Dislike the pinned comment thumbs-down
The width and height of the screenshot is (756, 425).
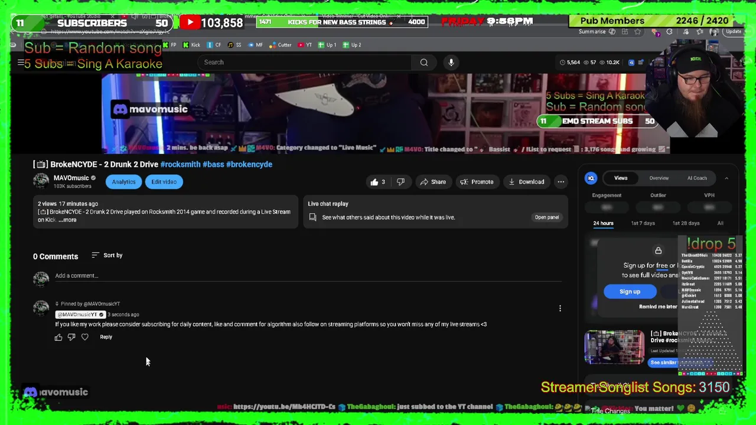pyautogui.click(x=71, y=337)
